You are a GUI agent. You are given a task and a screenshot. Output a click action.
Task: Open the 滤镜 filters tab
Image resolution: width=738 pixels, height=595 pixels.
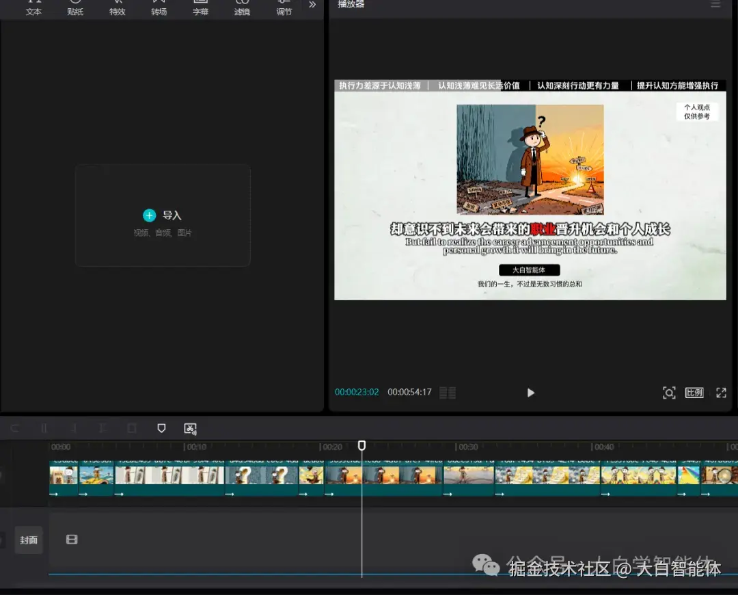coord(243,8)
